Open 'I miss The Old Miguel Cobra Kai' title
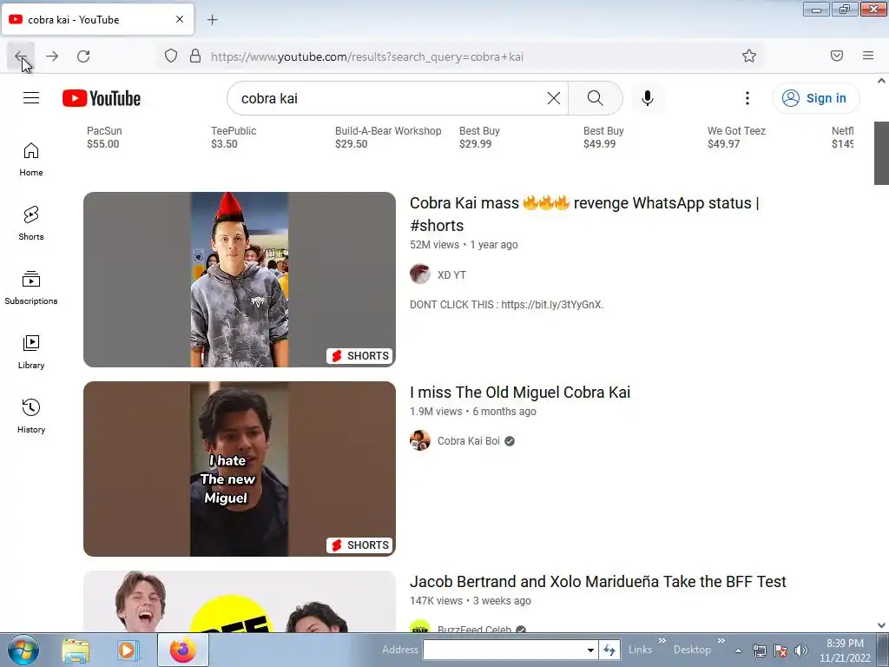The height and width of the screenshot is (667, 889). 520,393
